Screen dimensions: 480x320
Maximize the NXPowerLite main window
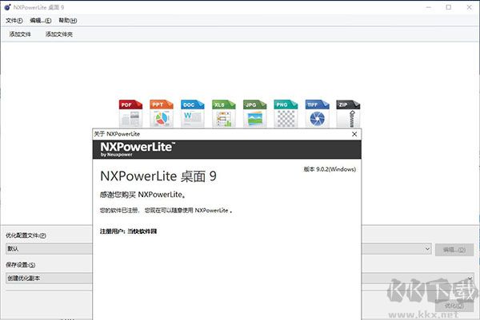[449, 7]
